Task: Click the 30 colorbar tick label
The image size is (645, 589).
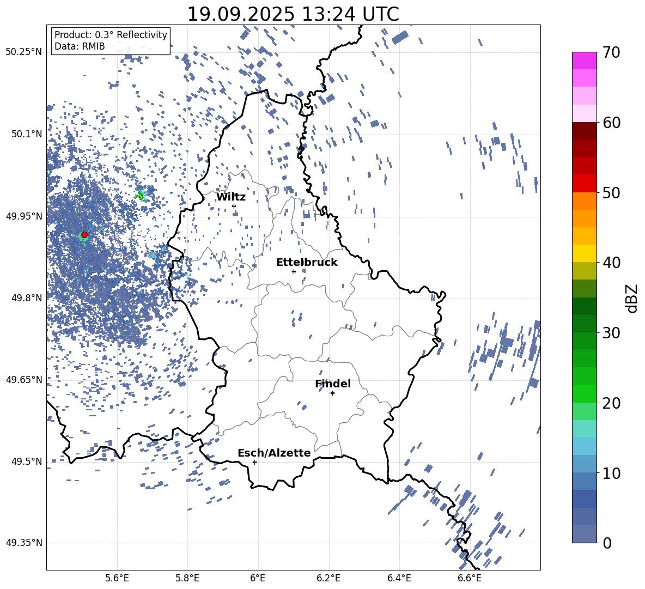Action: pyautogui.click(x=611, y=332)
